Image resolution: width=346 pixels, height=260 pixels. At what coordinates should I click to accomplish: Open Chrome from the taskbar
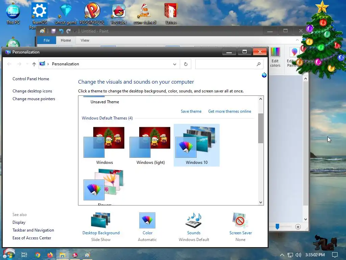pyautogui.click(x=38, y=255)
